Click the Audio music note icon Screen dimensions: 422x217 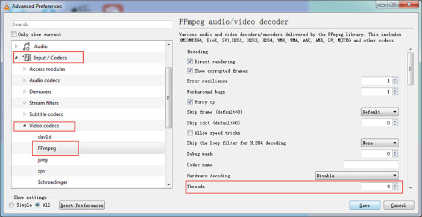[x=26, y=46]
